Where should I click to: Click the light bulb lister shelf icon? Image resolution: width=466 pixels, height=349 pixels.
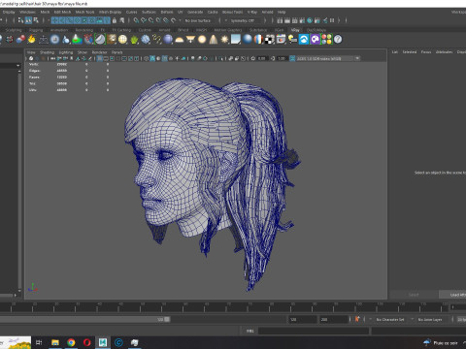[292, 40]
